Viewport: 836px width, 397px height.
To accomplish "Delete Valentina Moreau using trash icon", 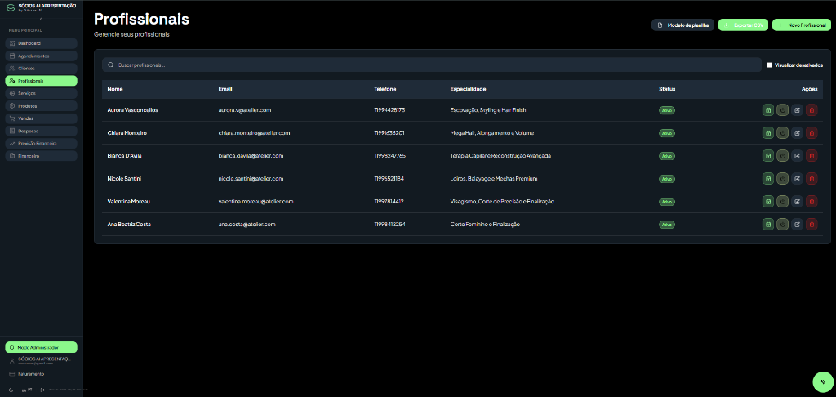I will click(x=812, y=202).
